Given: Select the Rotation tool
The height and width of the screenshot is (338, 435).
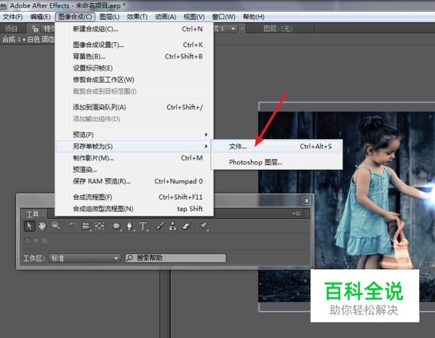Looking at the screenshot, I should click(x=73, y=226).
